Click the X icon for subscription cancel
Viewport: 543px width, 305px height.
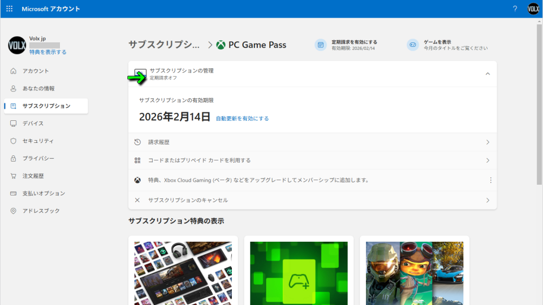pos(137,200)
